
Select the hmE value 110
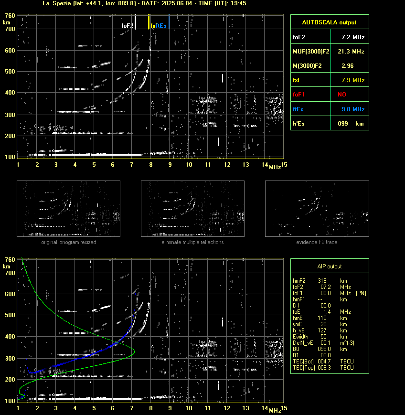pyautogui.click(x=322, y=318)
